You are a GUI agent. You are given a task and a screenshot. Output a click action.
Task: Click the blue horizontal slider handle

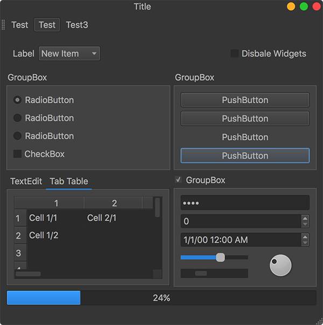(220, 257)
